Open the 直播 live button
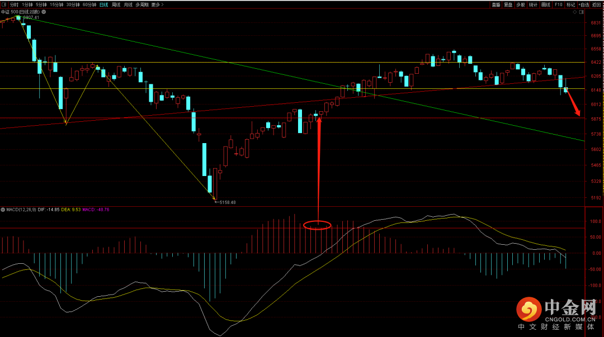The width and height of the screenshot is (604, 337). tap(496, 4)
